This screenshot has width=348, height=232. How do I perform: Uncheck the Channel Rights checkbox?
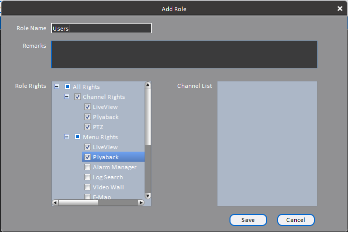coord(77,96)
